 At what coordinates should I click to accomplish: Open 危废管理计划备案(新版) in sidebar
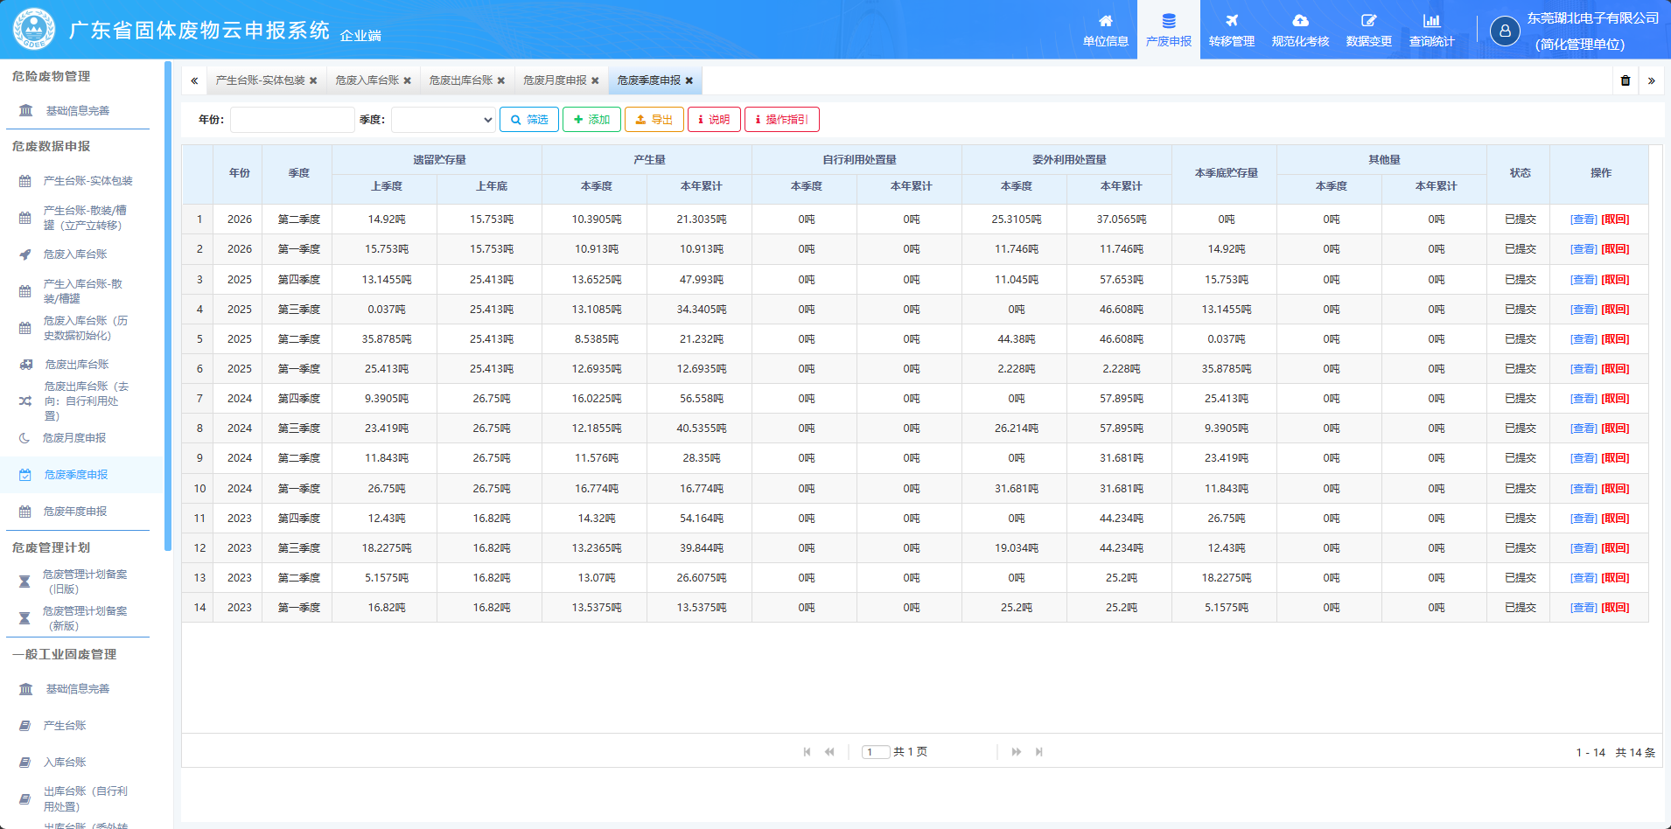pos(85,618)
